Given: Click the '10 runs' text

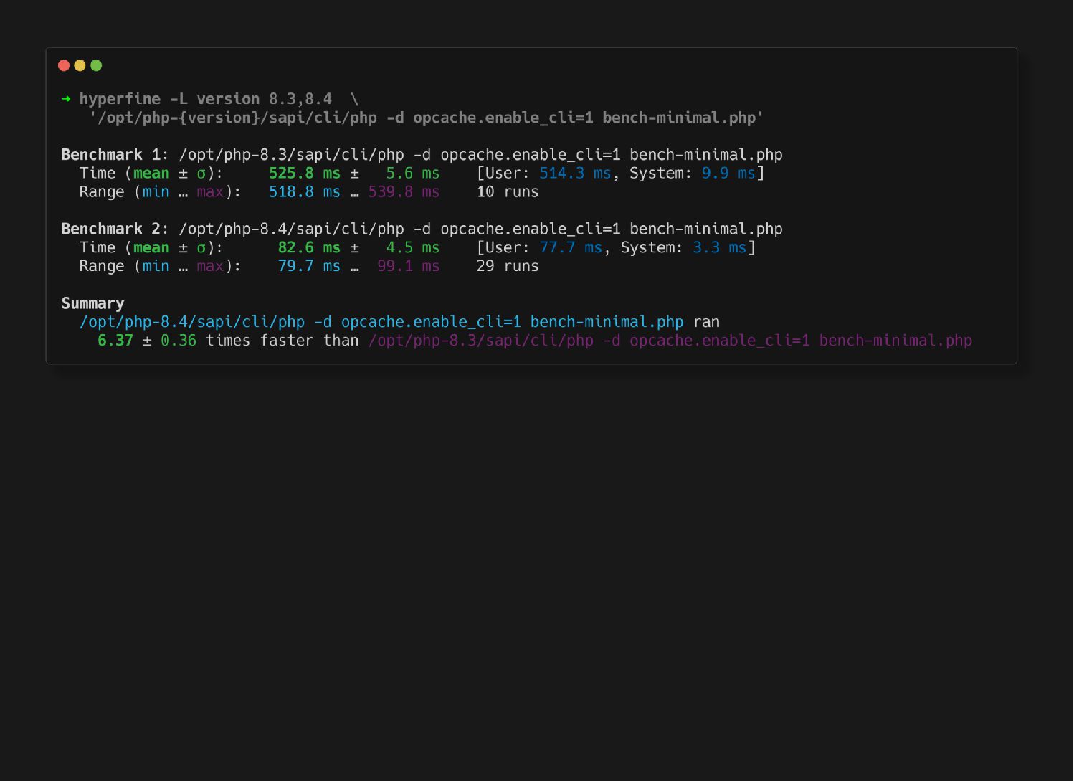Looking at the screenshot, I should (508, 192).
